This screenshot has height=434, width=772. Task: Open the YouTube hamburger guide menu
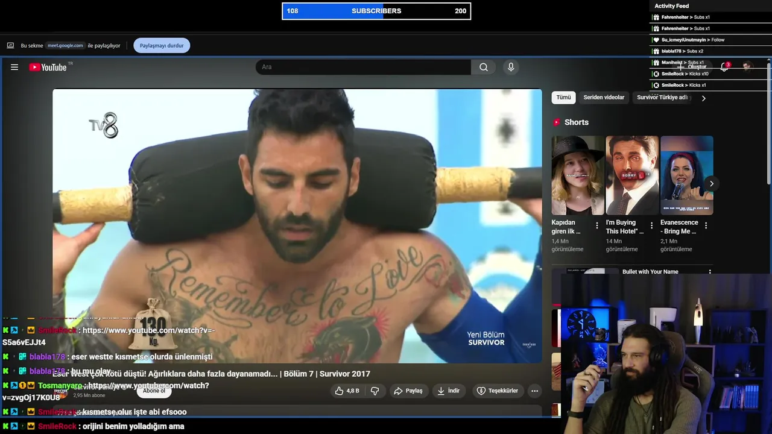14,67
